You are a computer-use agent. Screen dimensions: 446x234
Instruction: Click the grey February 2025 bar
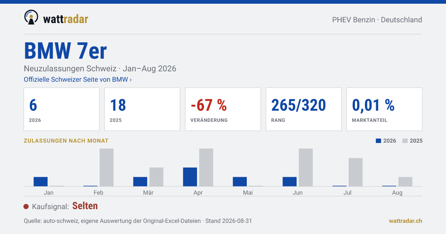coord(107,168)
